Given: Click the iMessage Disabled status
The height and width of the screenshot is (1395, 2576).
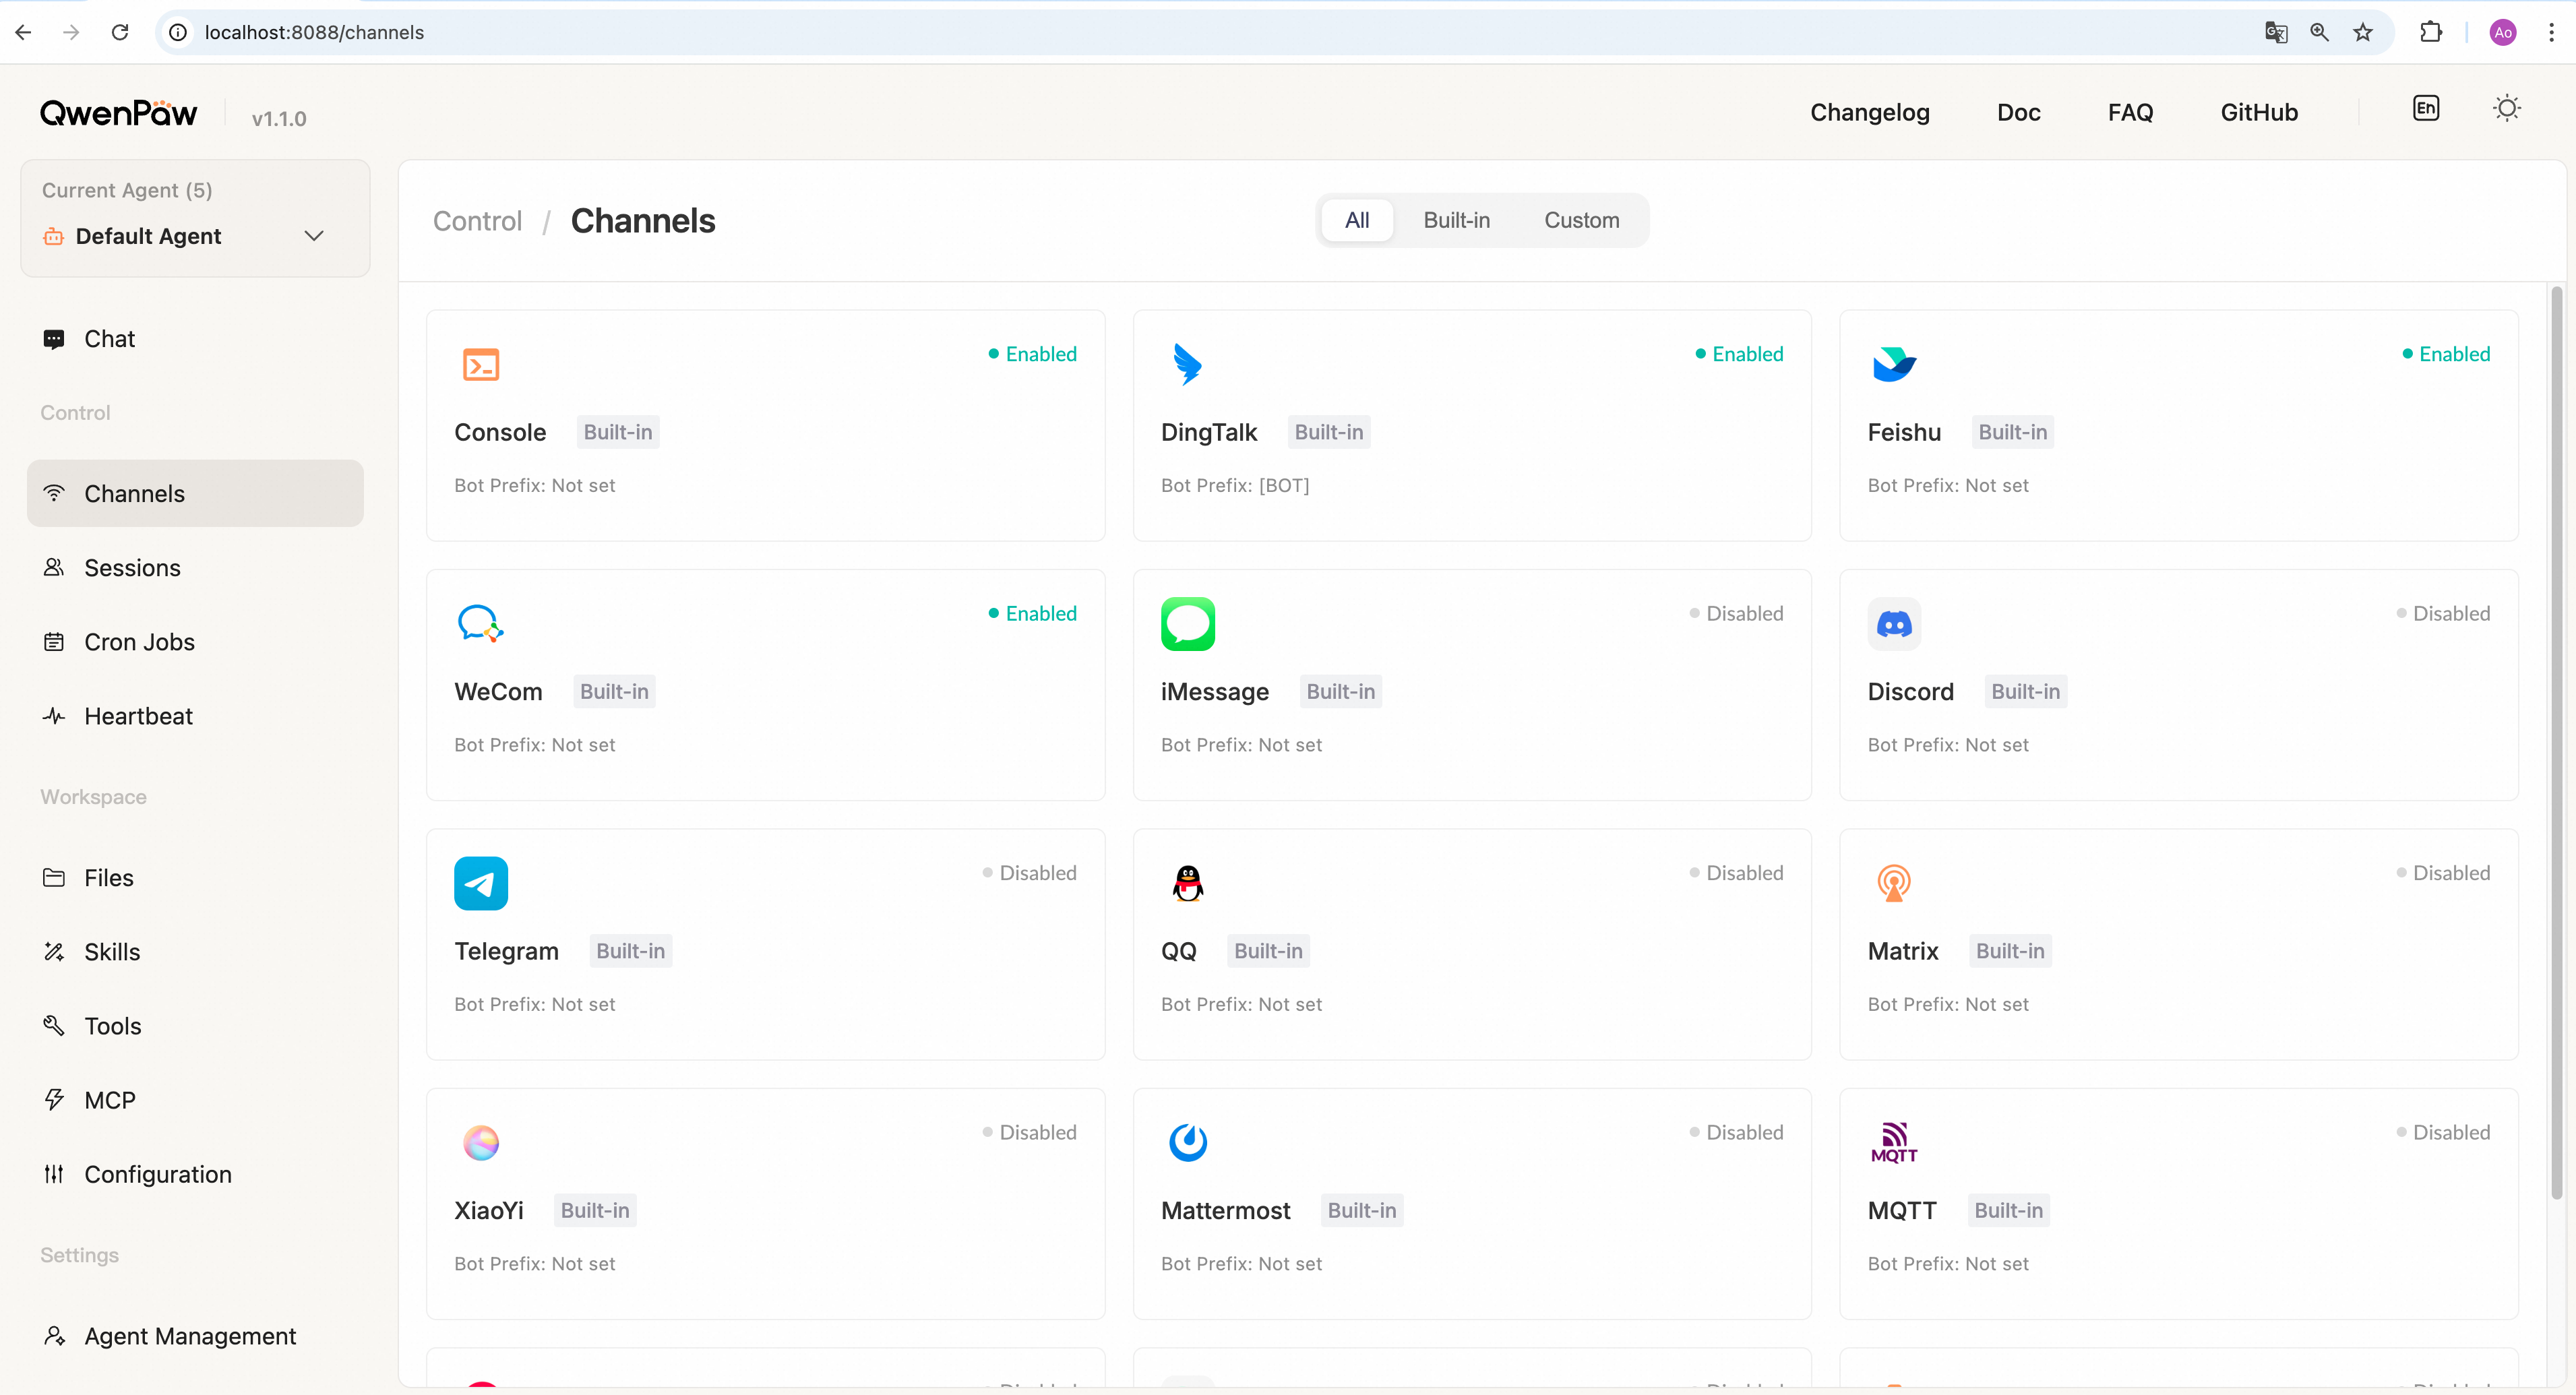Looking at the screenshot, I should (x=1736, y=613).
